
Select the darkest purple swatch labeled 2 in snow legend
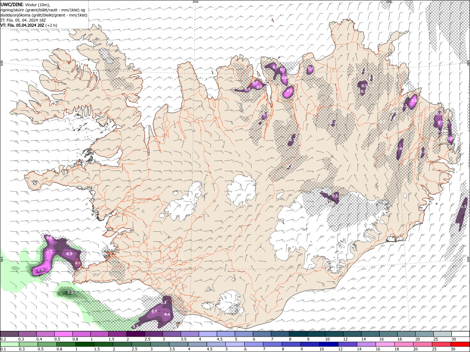[135, 334]
